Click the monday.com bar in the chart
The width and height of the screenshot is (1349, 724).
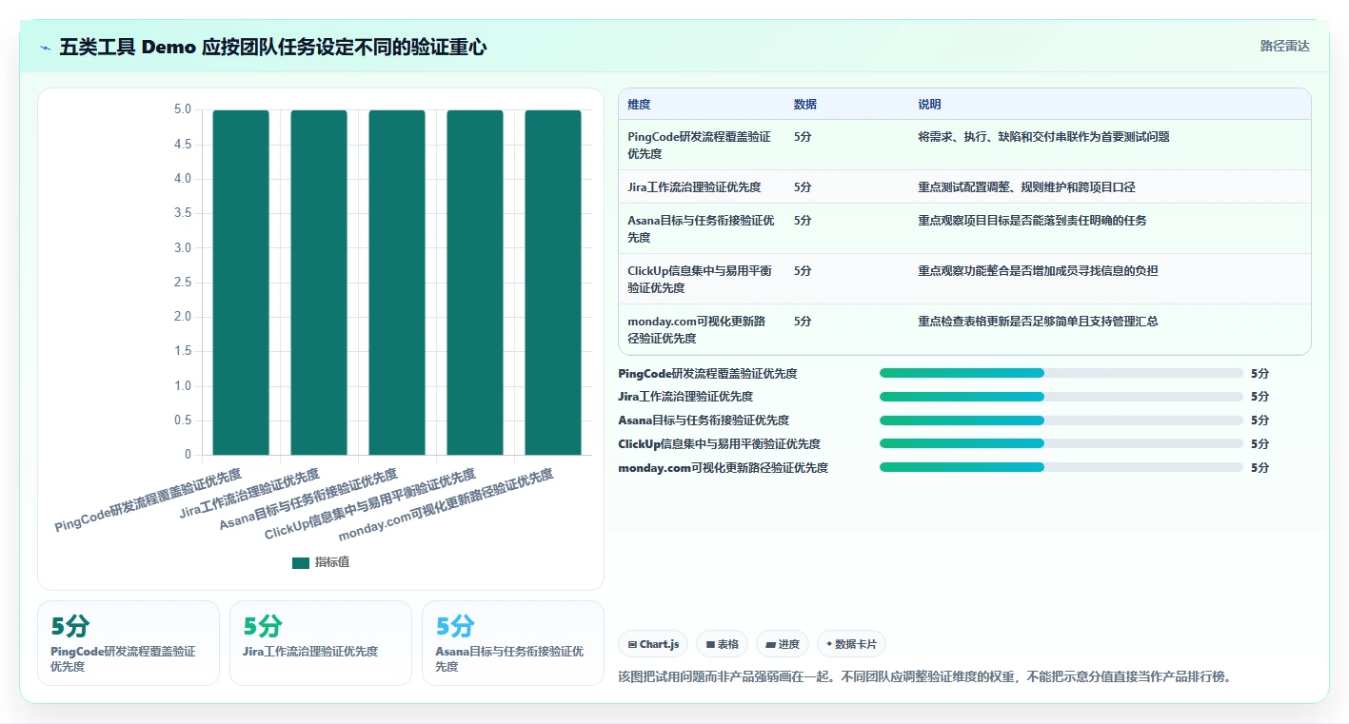click(x=553, y=283)
